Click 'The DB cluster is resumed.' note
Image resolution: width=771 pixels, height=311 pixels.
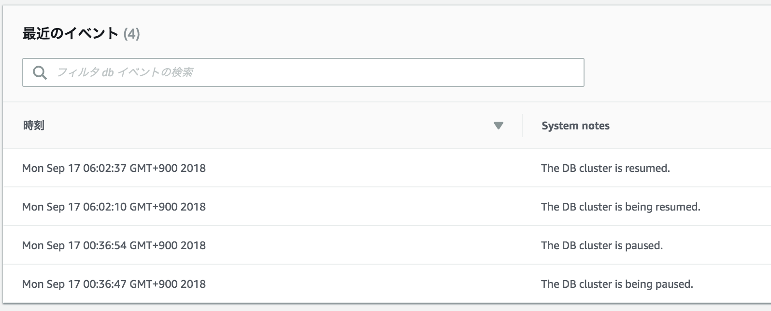pyautogui.click(x=605, y=168)
